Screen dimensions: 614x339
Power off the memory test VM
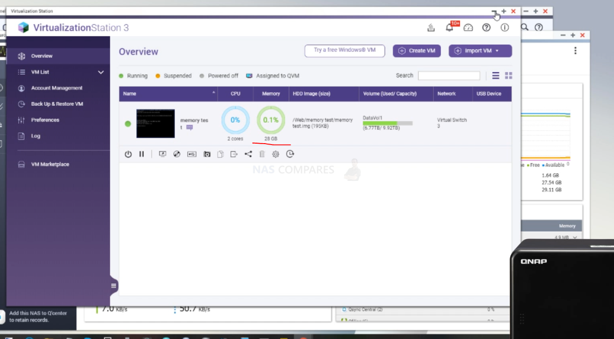[x=128, y=154]
